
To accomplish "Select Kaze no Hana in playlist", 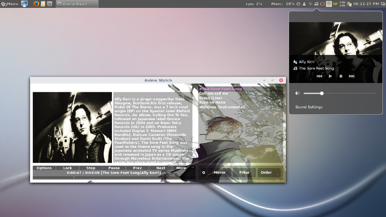I will (212, 102).
